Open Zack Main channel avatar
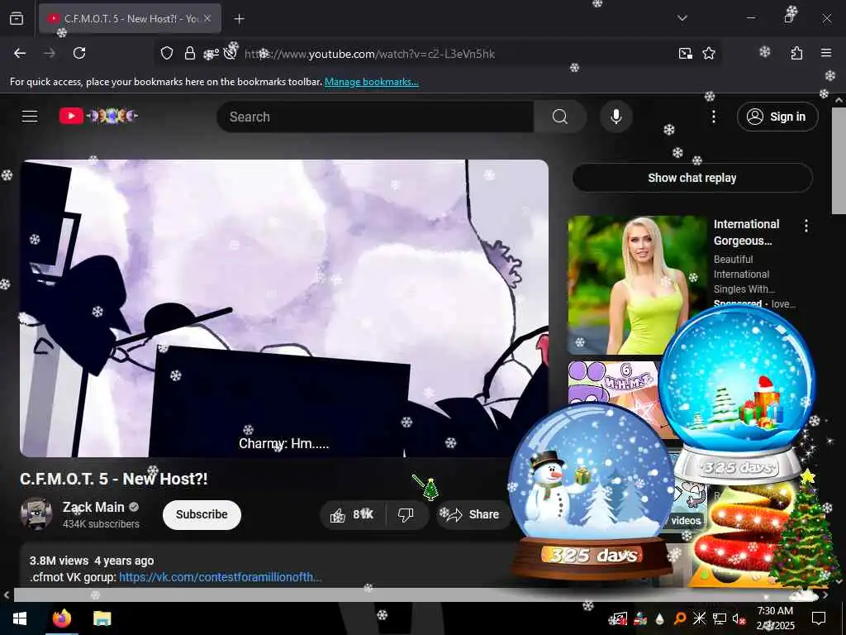 coord(36,513)
